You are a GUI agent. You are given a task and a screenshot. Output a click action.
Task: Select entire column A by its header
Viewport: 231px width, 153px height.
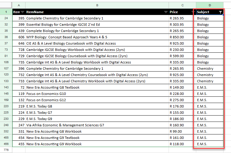click(19, 5)
